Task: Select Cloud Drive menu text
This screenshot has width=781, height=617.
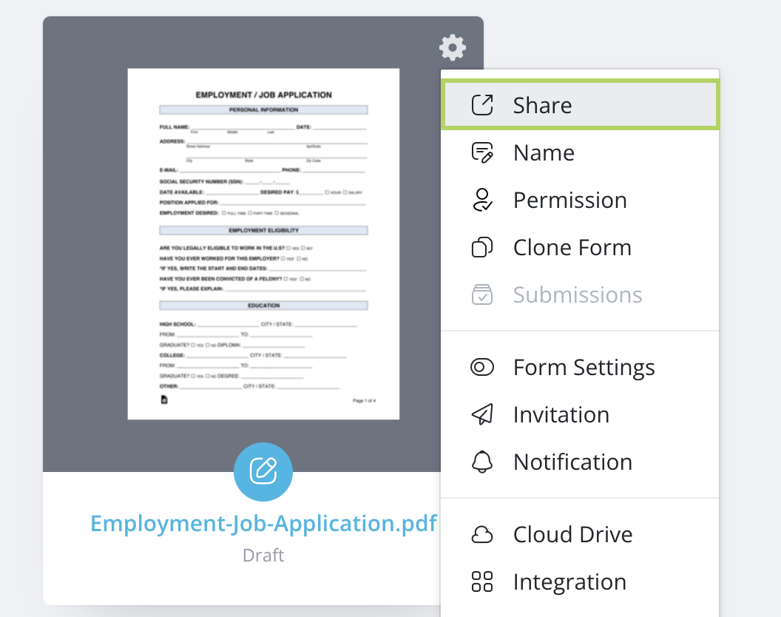Action: pos(572,535)
